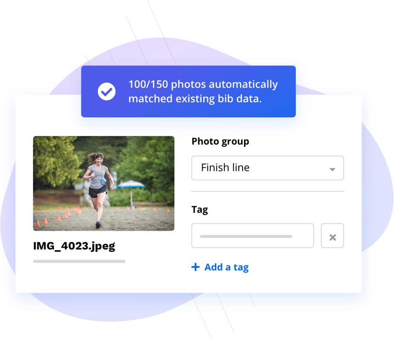Click the blue plus icon

point(196,267)
